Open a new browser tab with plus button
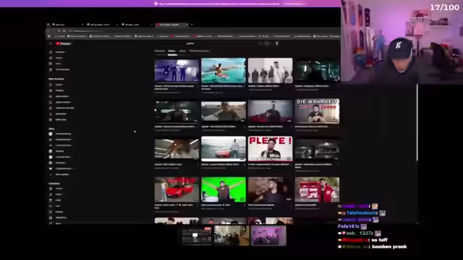Image resolution: width=463 pixels, height=260 pixels. point(192,25)
